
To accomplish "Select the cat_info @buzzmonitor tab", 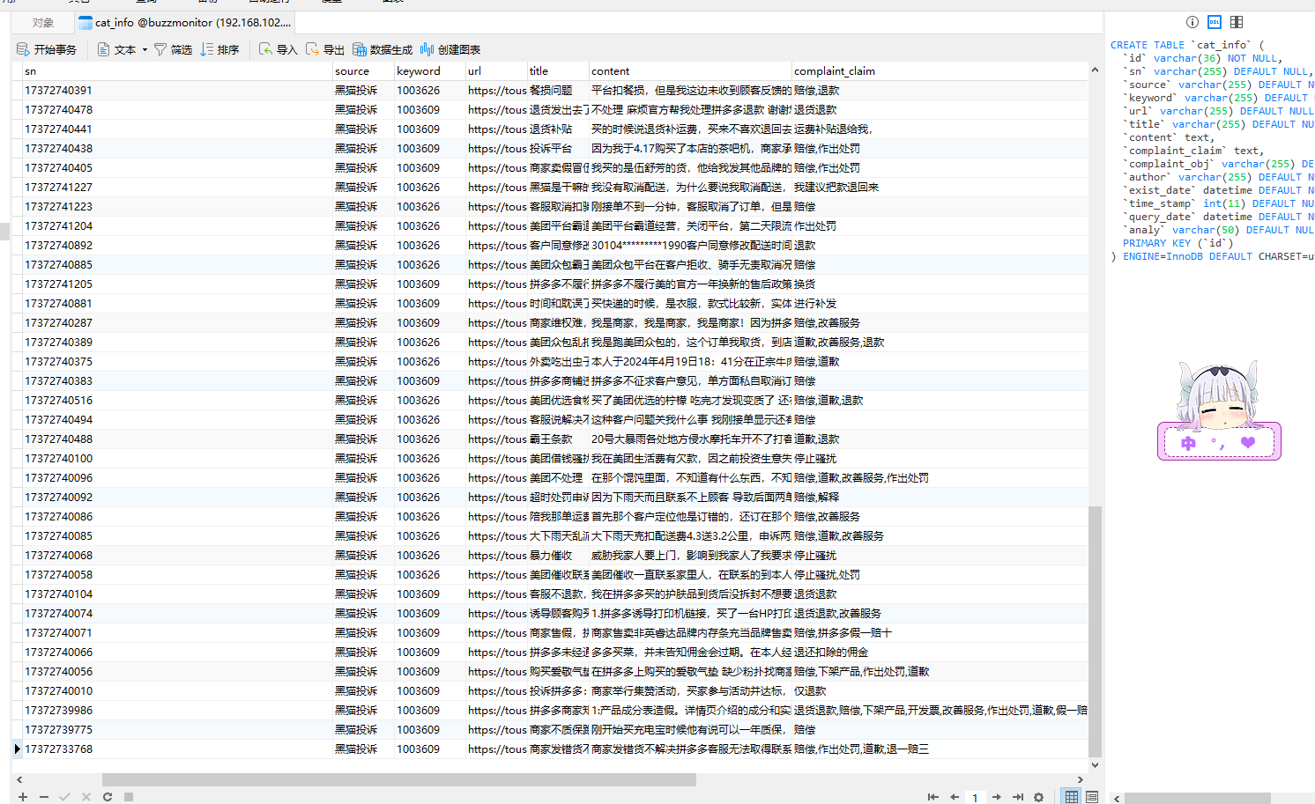I will pyautogui.click(x=184, y=22).
